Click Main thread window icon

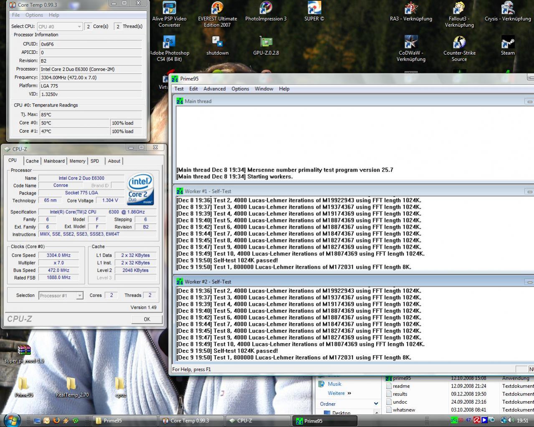click(x=180, y=101)
